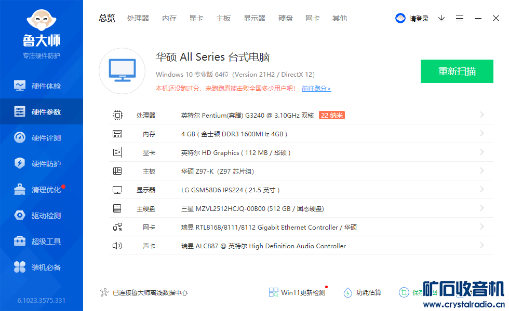Click the 功耗估算 label
The image size is (509, 311).
click(369, 292)
